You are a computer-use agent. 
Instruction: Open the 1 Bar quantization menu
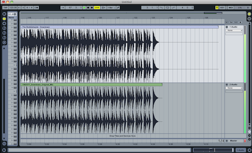point(111,8)
